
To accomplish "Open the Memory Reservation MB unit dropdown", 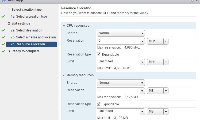I will (x=158, y=91).
